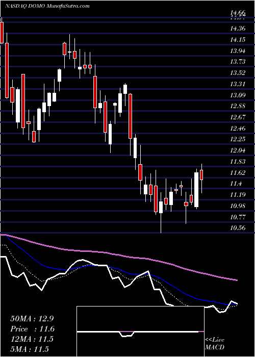255x357 pixels.
Task: Click the Price : 11.6 readout
Action: point(32,328)
